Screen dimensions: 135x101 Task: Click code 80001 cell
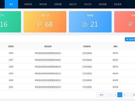click(116, 53)
